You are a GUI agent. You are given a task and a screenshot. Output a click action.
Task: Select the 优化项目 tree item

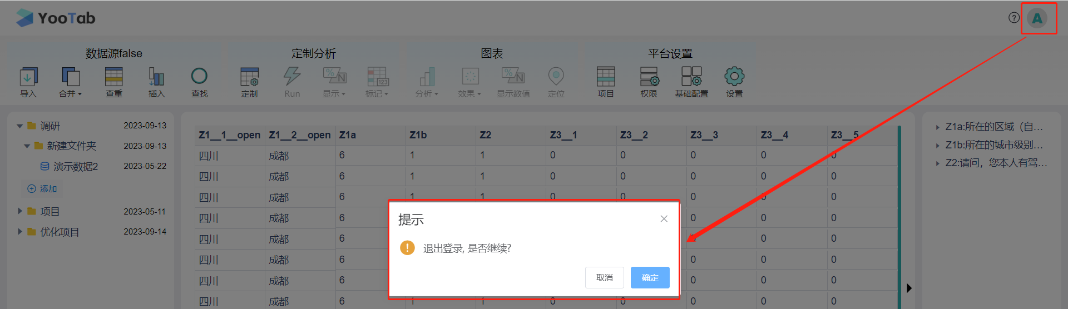(60, 232)
